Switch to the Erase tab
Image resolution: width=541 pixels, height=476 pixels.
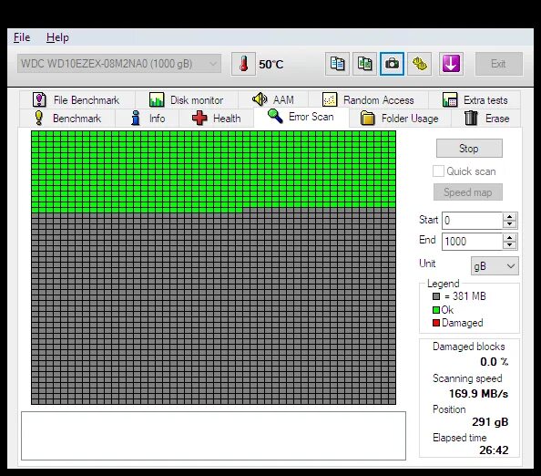click(x=486, y=119)
